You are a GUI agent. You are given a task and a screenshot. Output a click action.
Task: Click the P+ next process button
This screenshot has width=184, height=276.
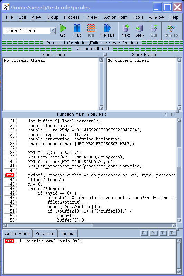154,233
